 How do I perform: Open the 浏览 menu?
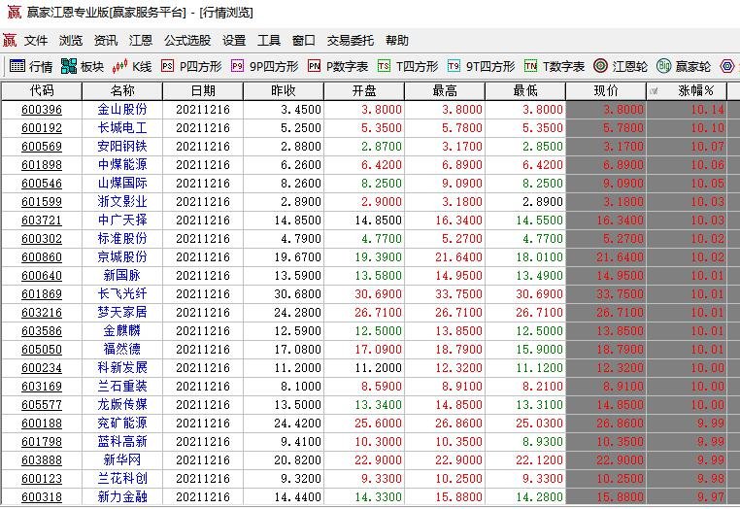(x=71, y=40)
